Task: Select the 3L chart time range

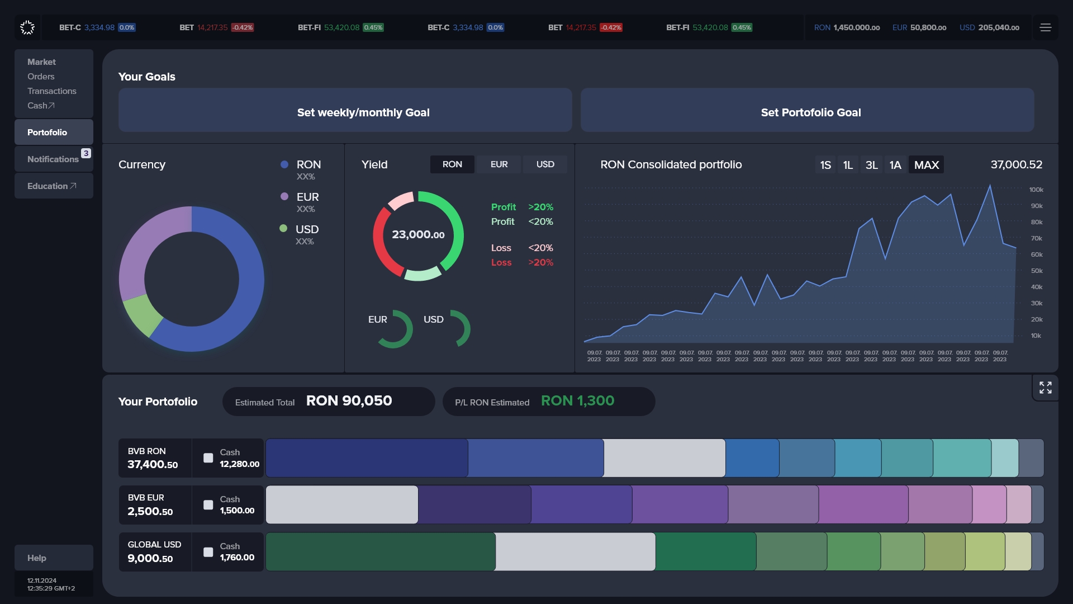Action: tap(871, 165)
